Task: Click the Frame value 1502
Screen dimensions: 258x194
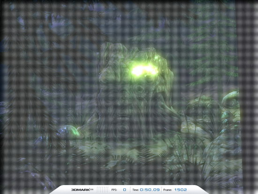Action: click(x=181, y=190)
